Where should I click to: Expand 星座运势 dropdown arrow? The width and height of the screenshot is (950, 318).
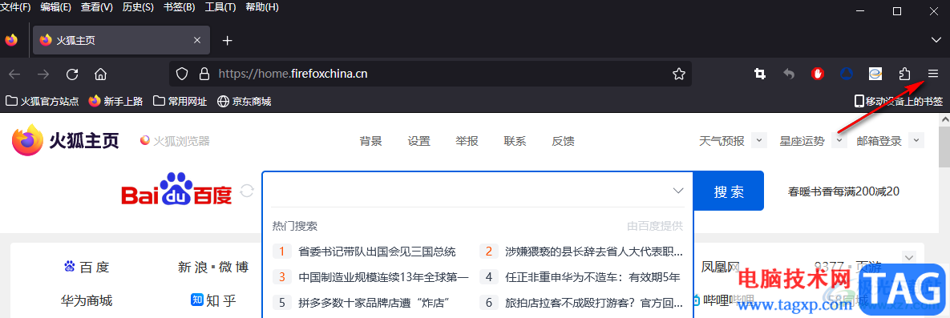point(839,140)
